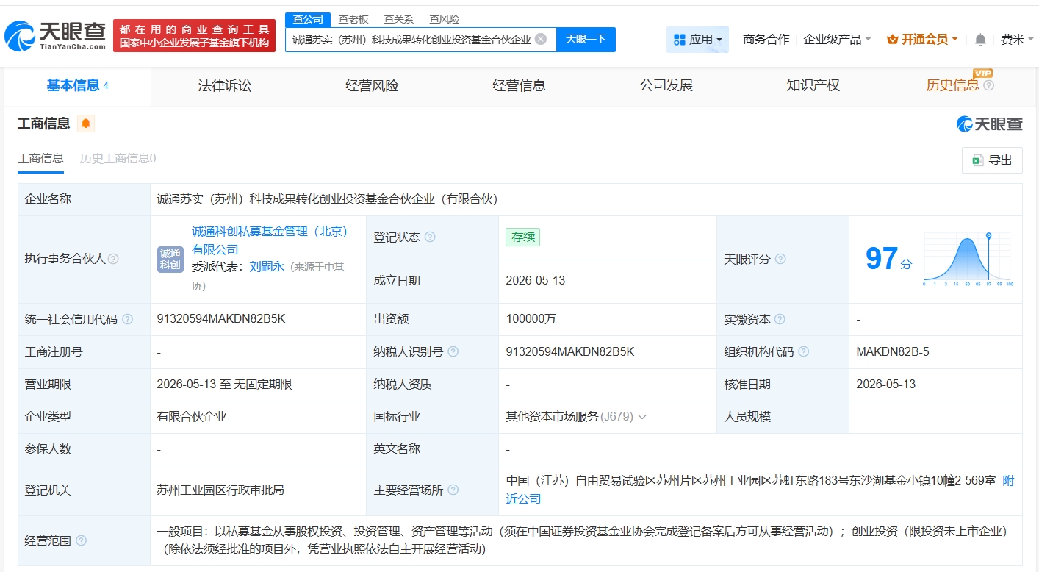Click the orange alert bell beside 工商信息

86,124
